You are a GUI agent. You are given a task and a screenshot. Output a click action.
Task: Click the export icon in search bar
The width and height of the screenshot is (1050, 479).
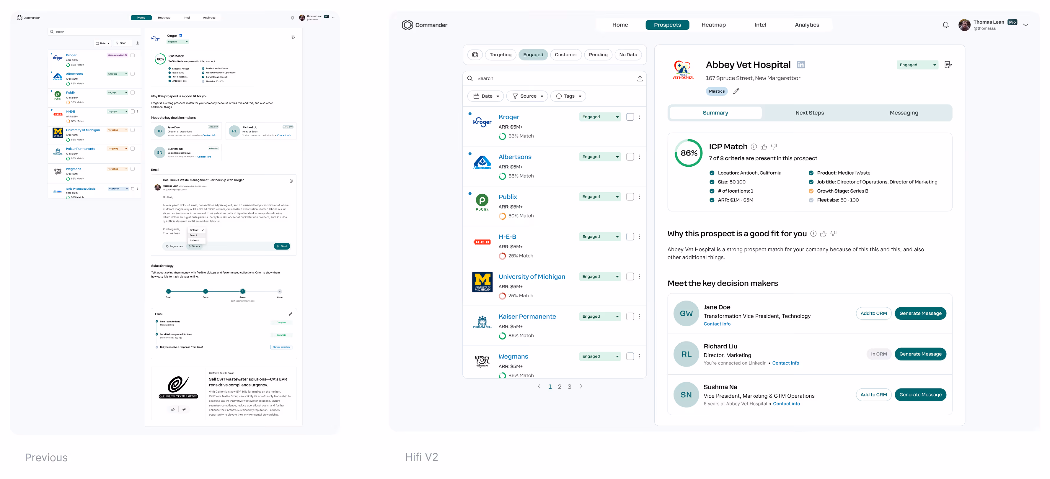click(x=640, y=79)
